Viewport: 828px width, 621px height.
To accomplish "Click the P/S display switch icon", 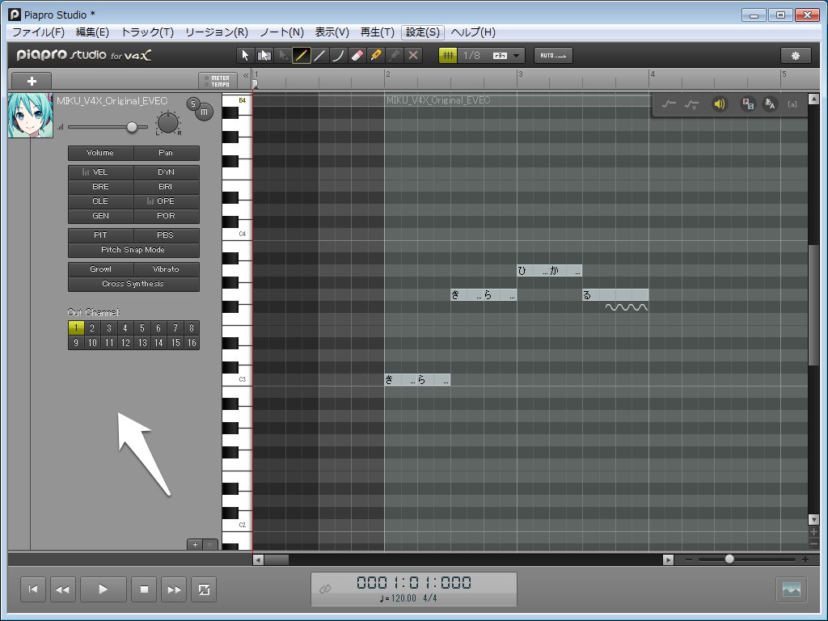I will (x=748, y=104).
